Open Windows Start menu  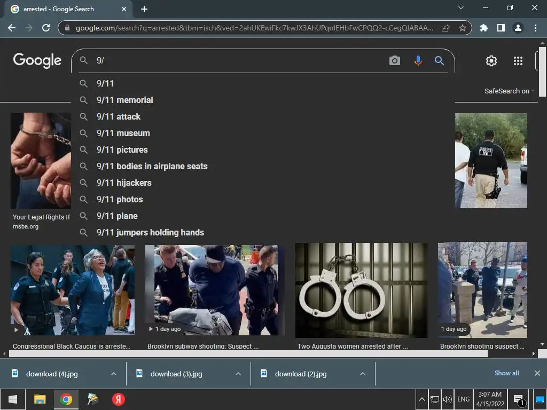click(x=13, y=399)
